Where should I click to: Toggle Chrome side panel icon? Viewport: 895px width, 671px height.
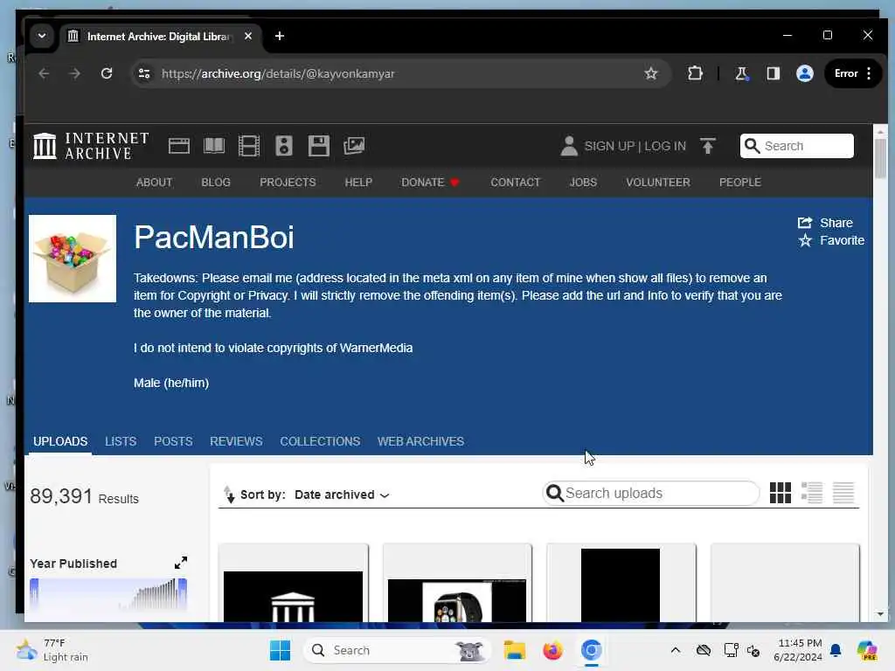[x=773, y=73]
